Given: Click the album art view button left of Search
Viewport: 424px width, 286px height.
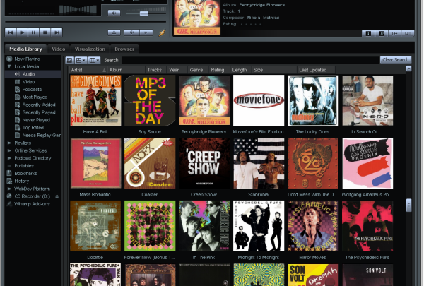Looking at the screenshot, I should 69,60.
